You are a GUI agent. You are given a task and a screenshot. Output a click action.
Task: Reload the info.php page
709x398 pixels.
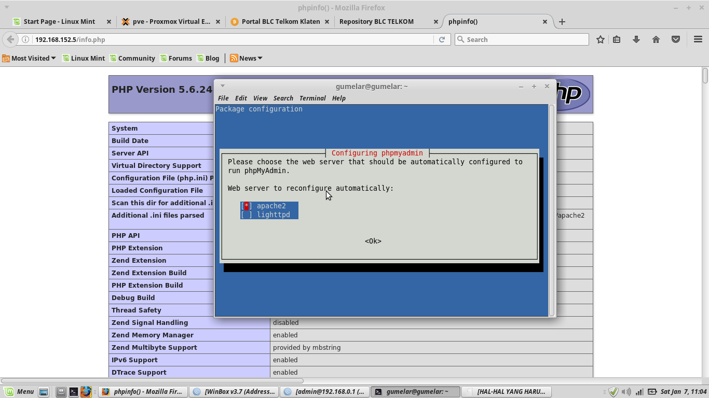(x=442, y=39)
